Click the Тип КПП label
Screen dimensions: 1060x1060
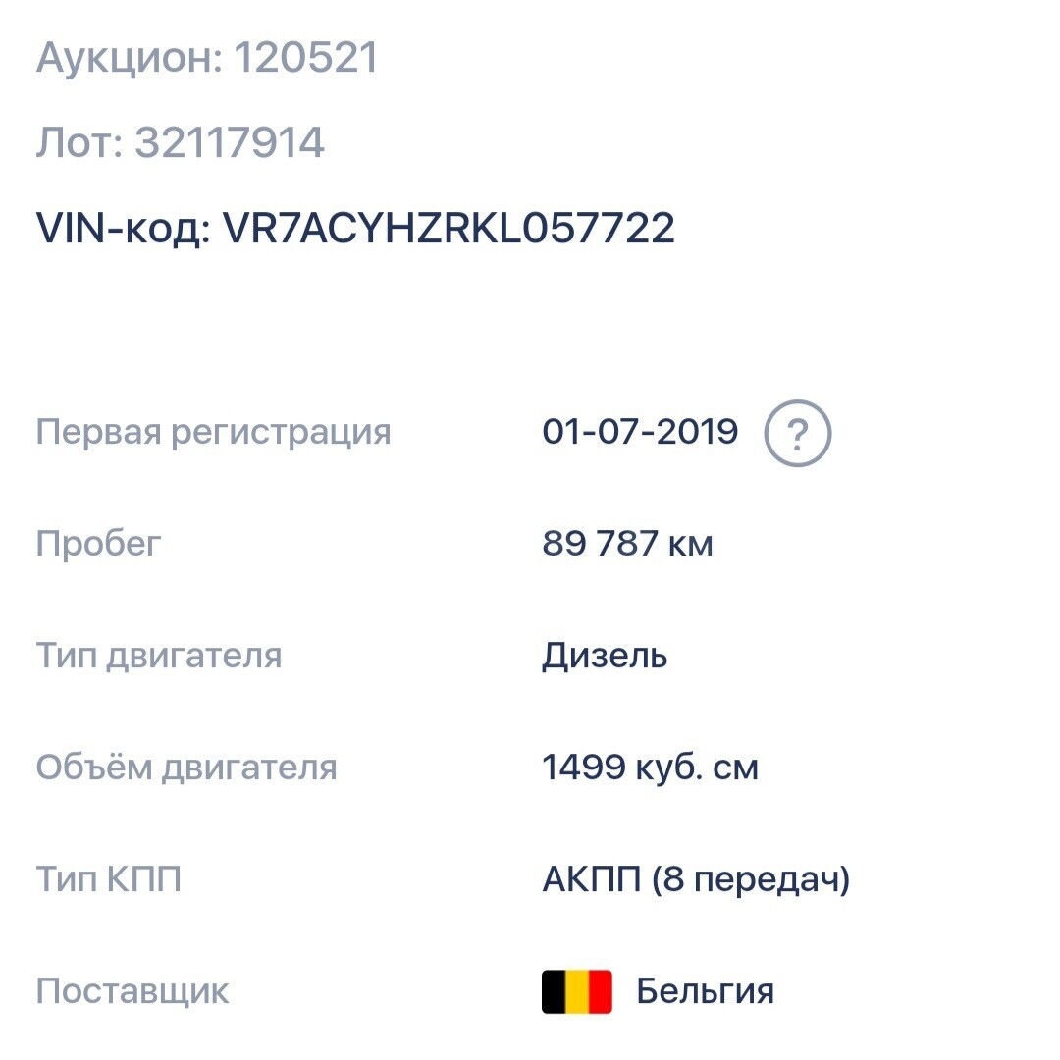pyautogui.click(x=108, y=879)
